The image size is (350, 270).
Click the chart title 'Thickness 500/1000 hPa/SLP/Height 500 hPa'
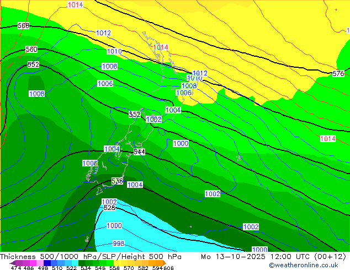point(91,256)
